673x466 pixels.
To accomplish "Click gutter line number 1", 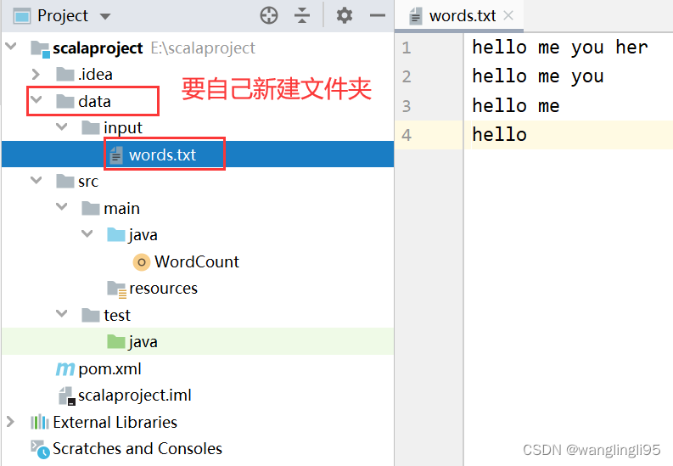I will (x=407, y=48).
